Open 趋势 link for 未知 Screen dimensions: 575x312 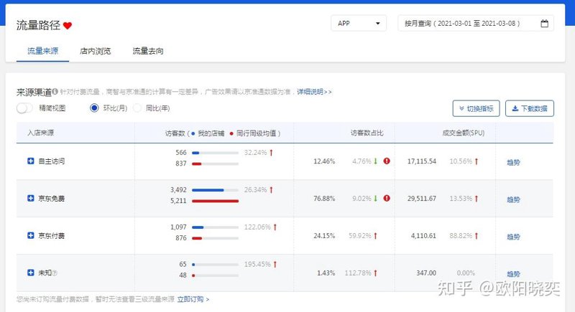[513, 274]
